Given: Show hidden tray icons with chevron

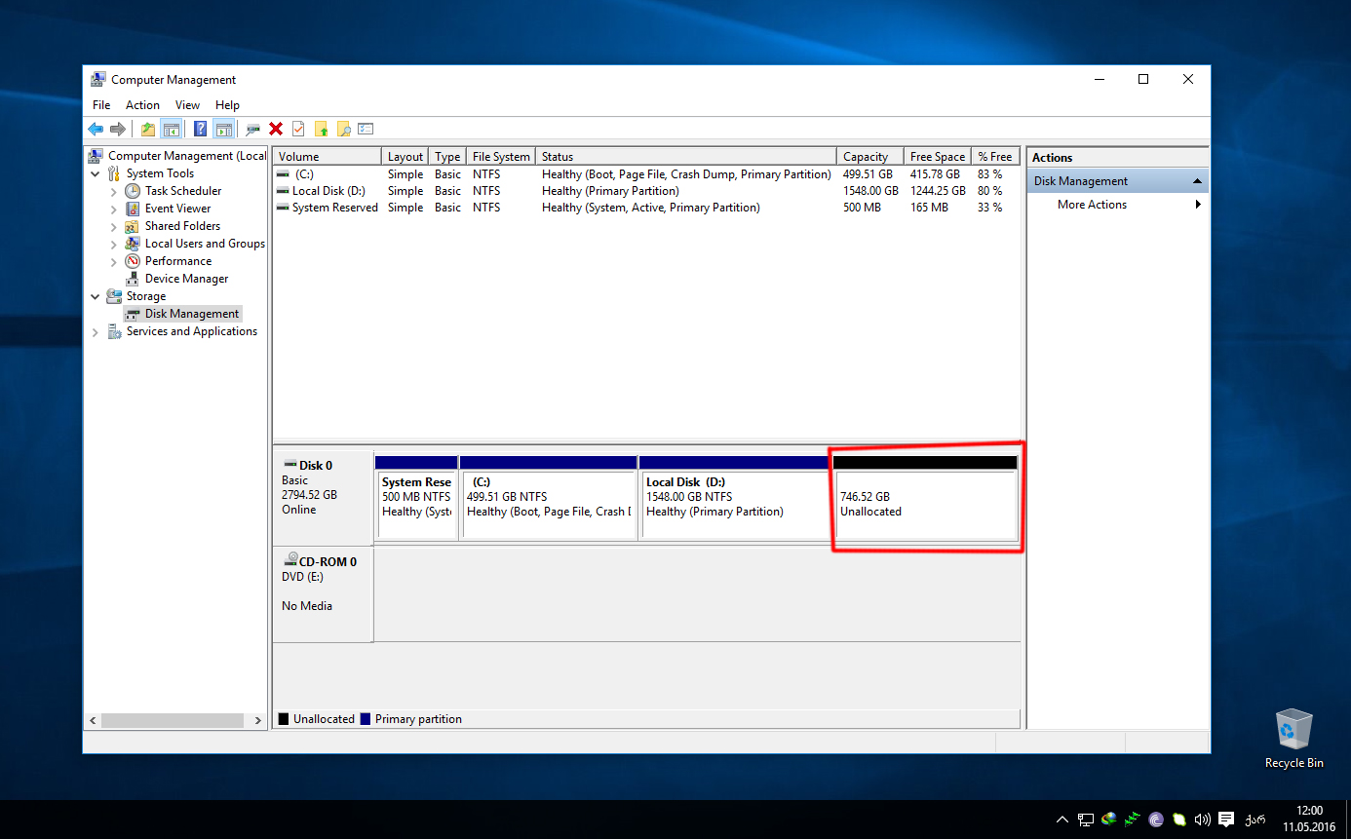Looking at the screenshot, I should 1061,820.
